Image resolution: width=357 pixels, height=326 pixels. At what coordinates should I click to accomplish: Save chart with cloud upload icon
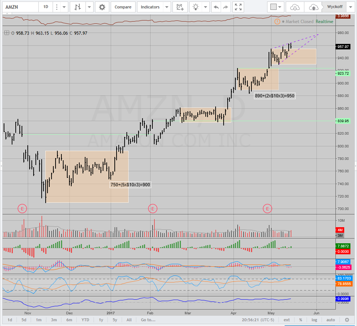coord(313,7)
